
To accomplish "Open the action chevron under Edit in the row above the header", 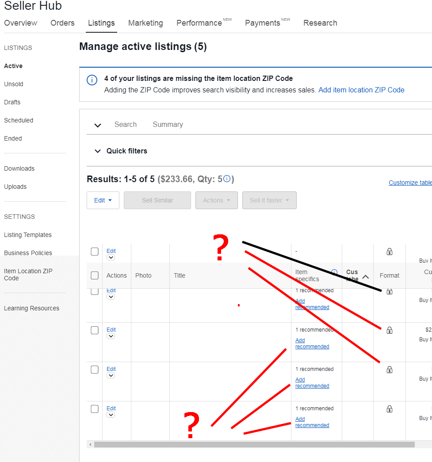I will 111,257.
